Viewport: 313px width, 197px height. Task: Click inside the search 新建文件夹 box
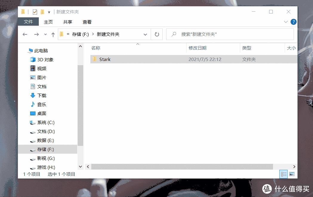tap(230, 34)
